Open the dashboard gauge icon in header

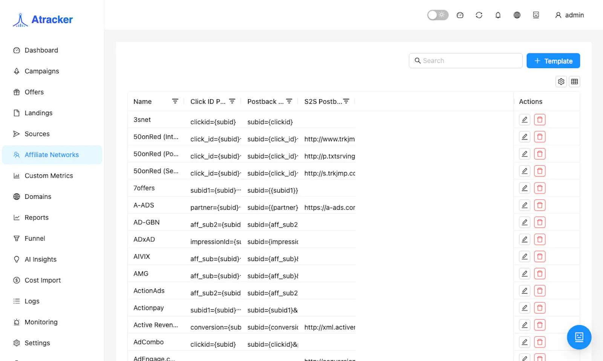460,15
